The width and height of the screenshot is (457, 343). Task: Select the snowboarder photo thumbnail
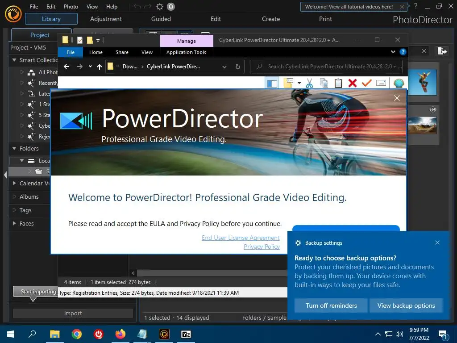pyautogui.click(x=422, y=82)
